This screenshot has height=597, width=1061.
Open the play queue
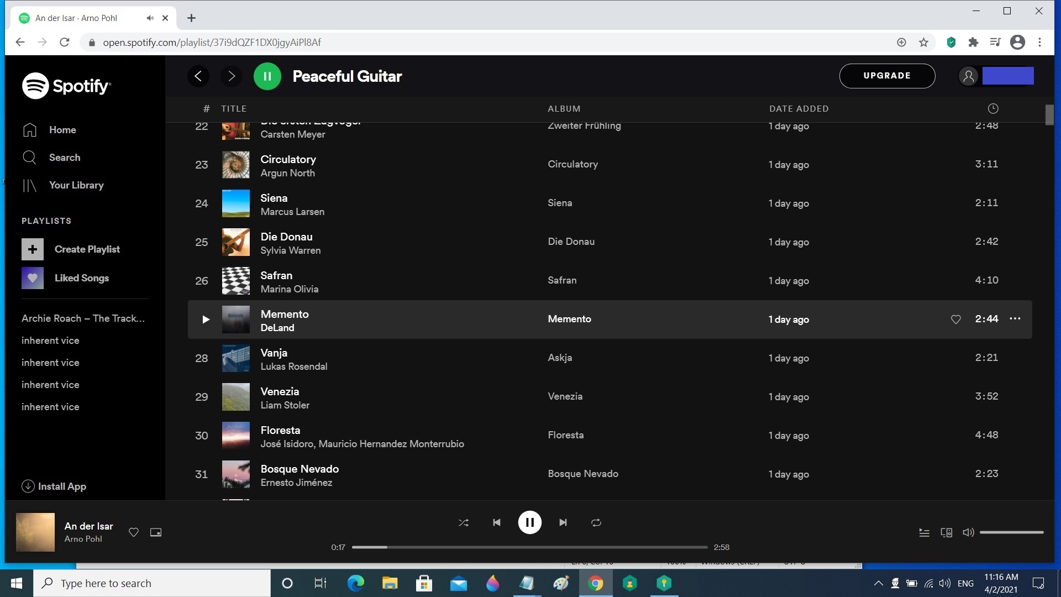coord(924,532)
